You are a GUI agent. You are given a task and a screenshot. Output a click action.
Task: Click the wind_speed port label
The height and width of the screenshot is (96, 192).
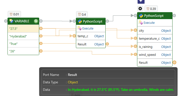click(x=147, y=55)
